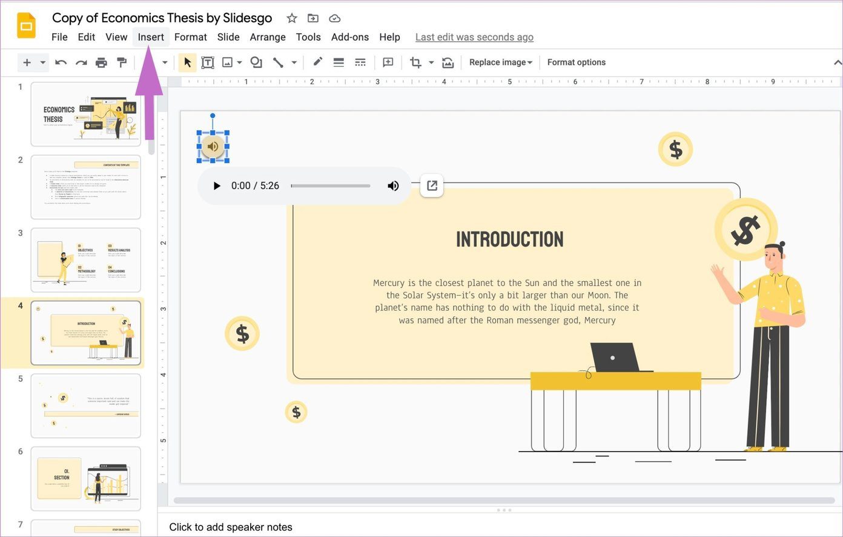This screenshot has width=843, height=537.
Task: Click the INTRODUCTION heading on the slide
Action: tap(509, 239)
